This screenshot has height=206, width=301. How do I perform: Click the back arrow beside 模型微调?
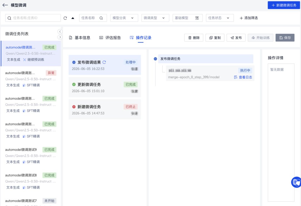coord(5,5)
